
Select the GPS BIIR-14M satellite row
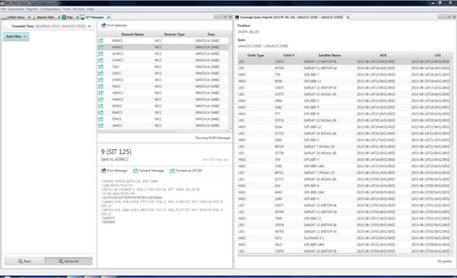tap(344, 166)
